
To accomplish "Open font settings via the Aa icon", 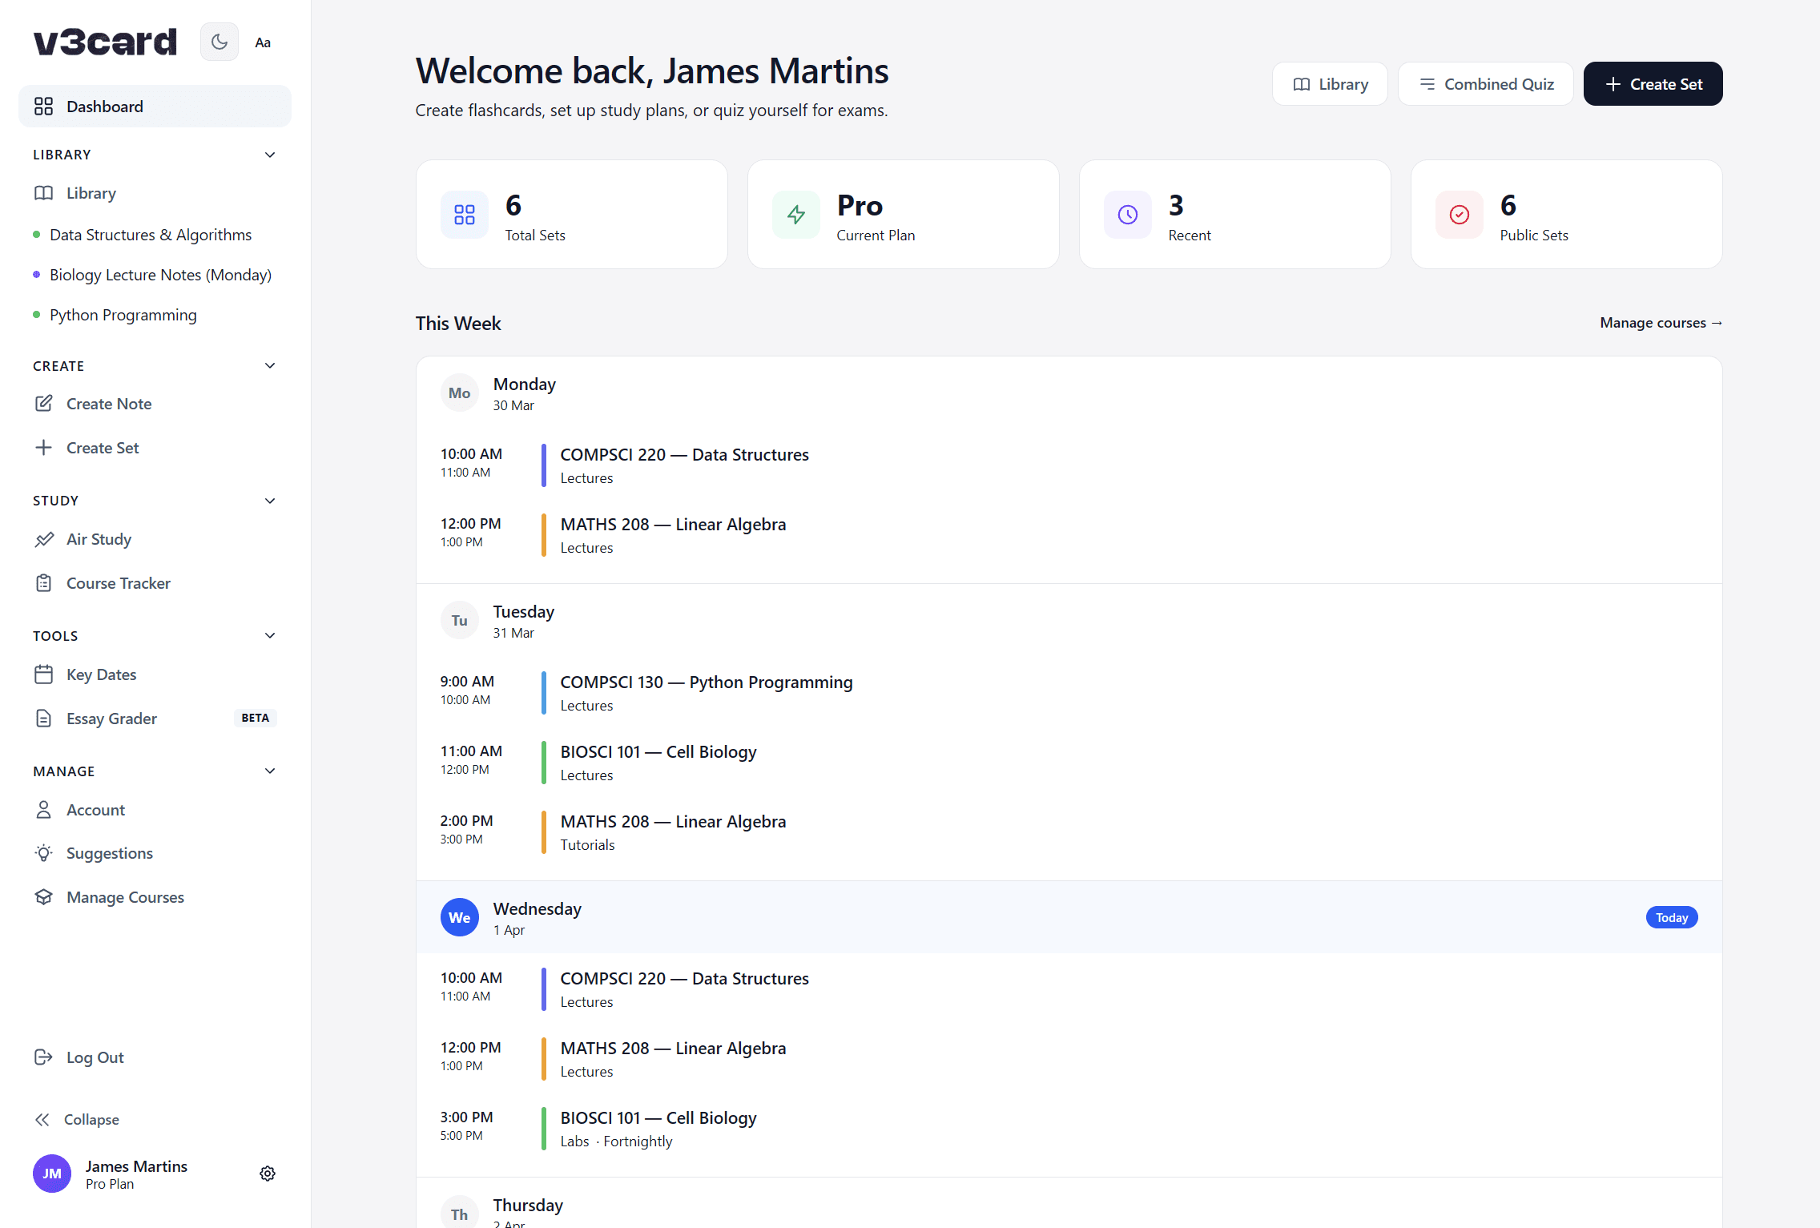I will 263,42.
